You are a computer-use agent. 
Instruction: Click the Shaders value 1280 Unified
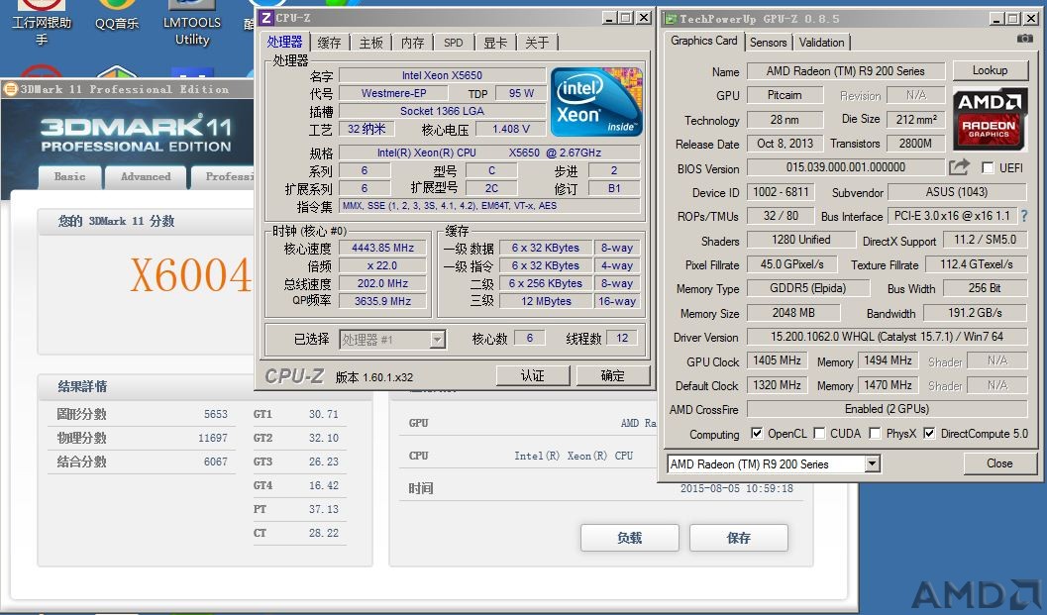click(x=800, y=240)
